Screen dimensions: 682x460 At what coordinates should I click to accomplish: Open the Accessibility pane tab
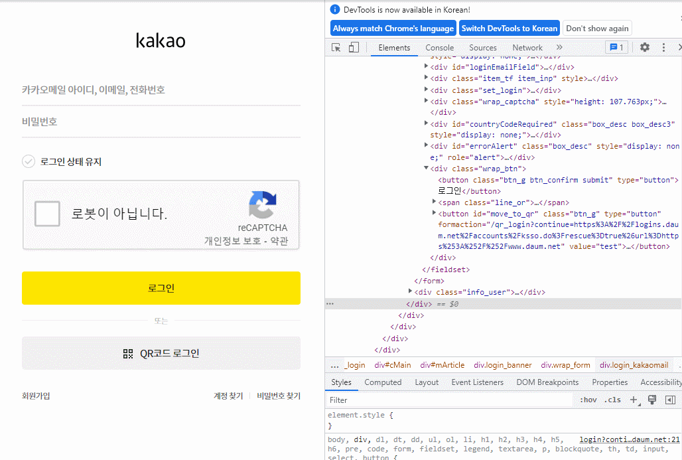(x=660, y=382)
